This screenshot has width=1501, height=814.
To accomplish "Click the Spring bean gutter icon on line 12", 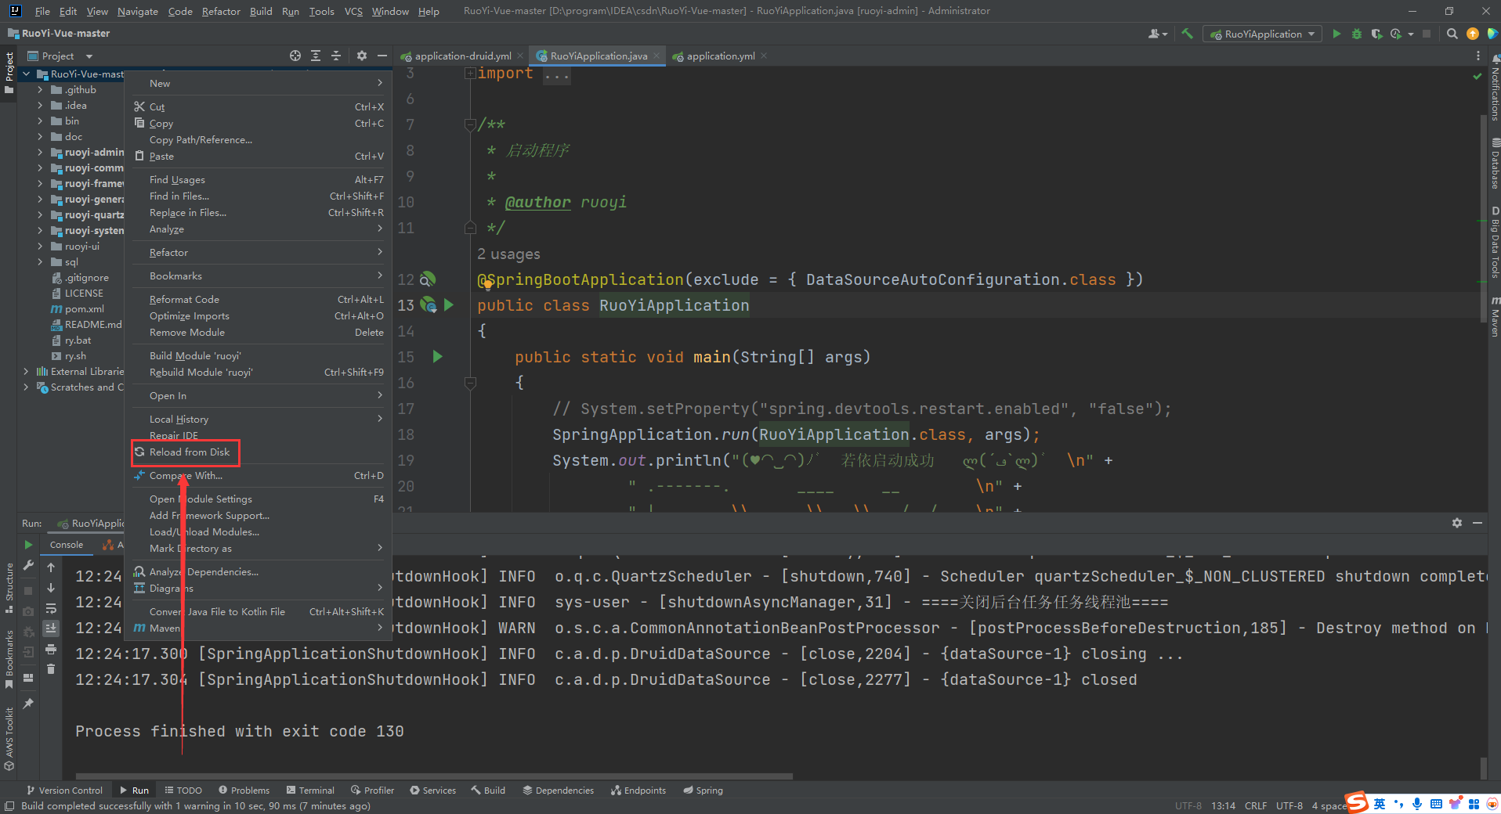I will point(428,279).
